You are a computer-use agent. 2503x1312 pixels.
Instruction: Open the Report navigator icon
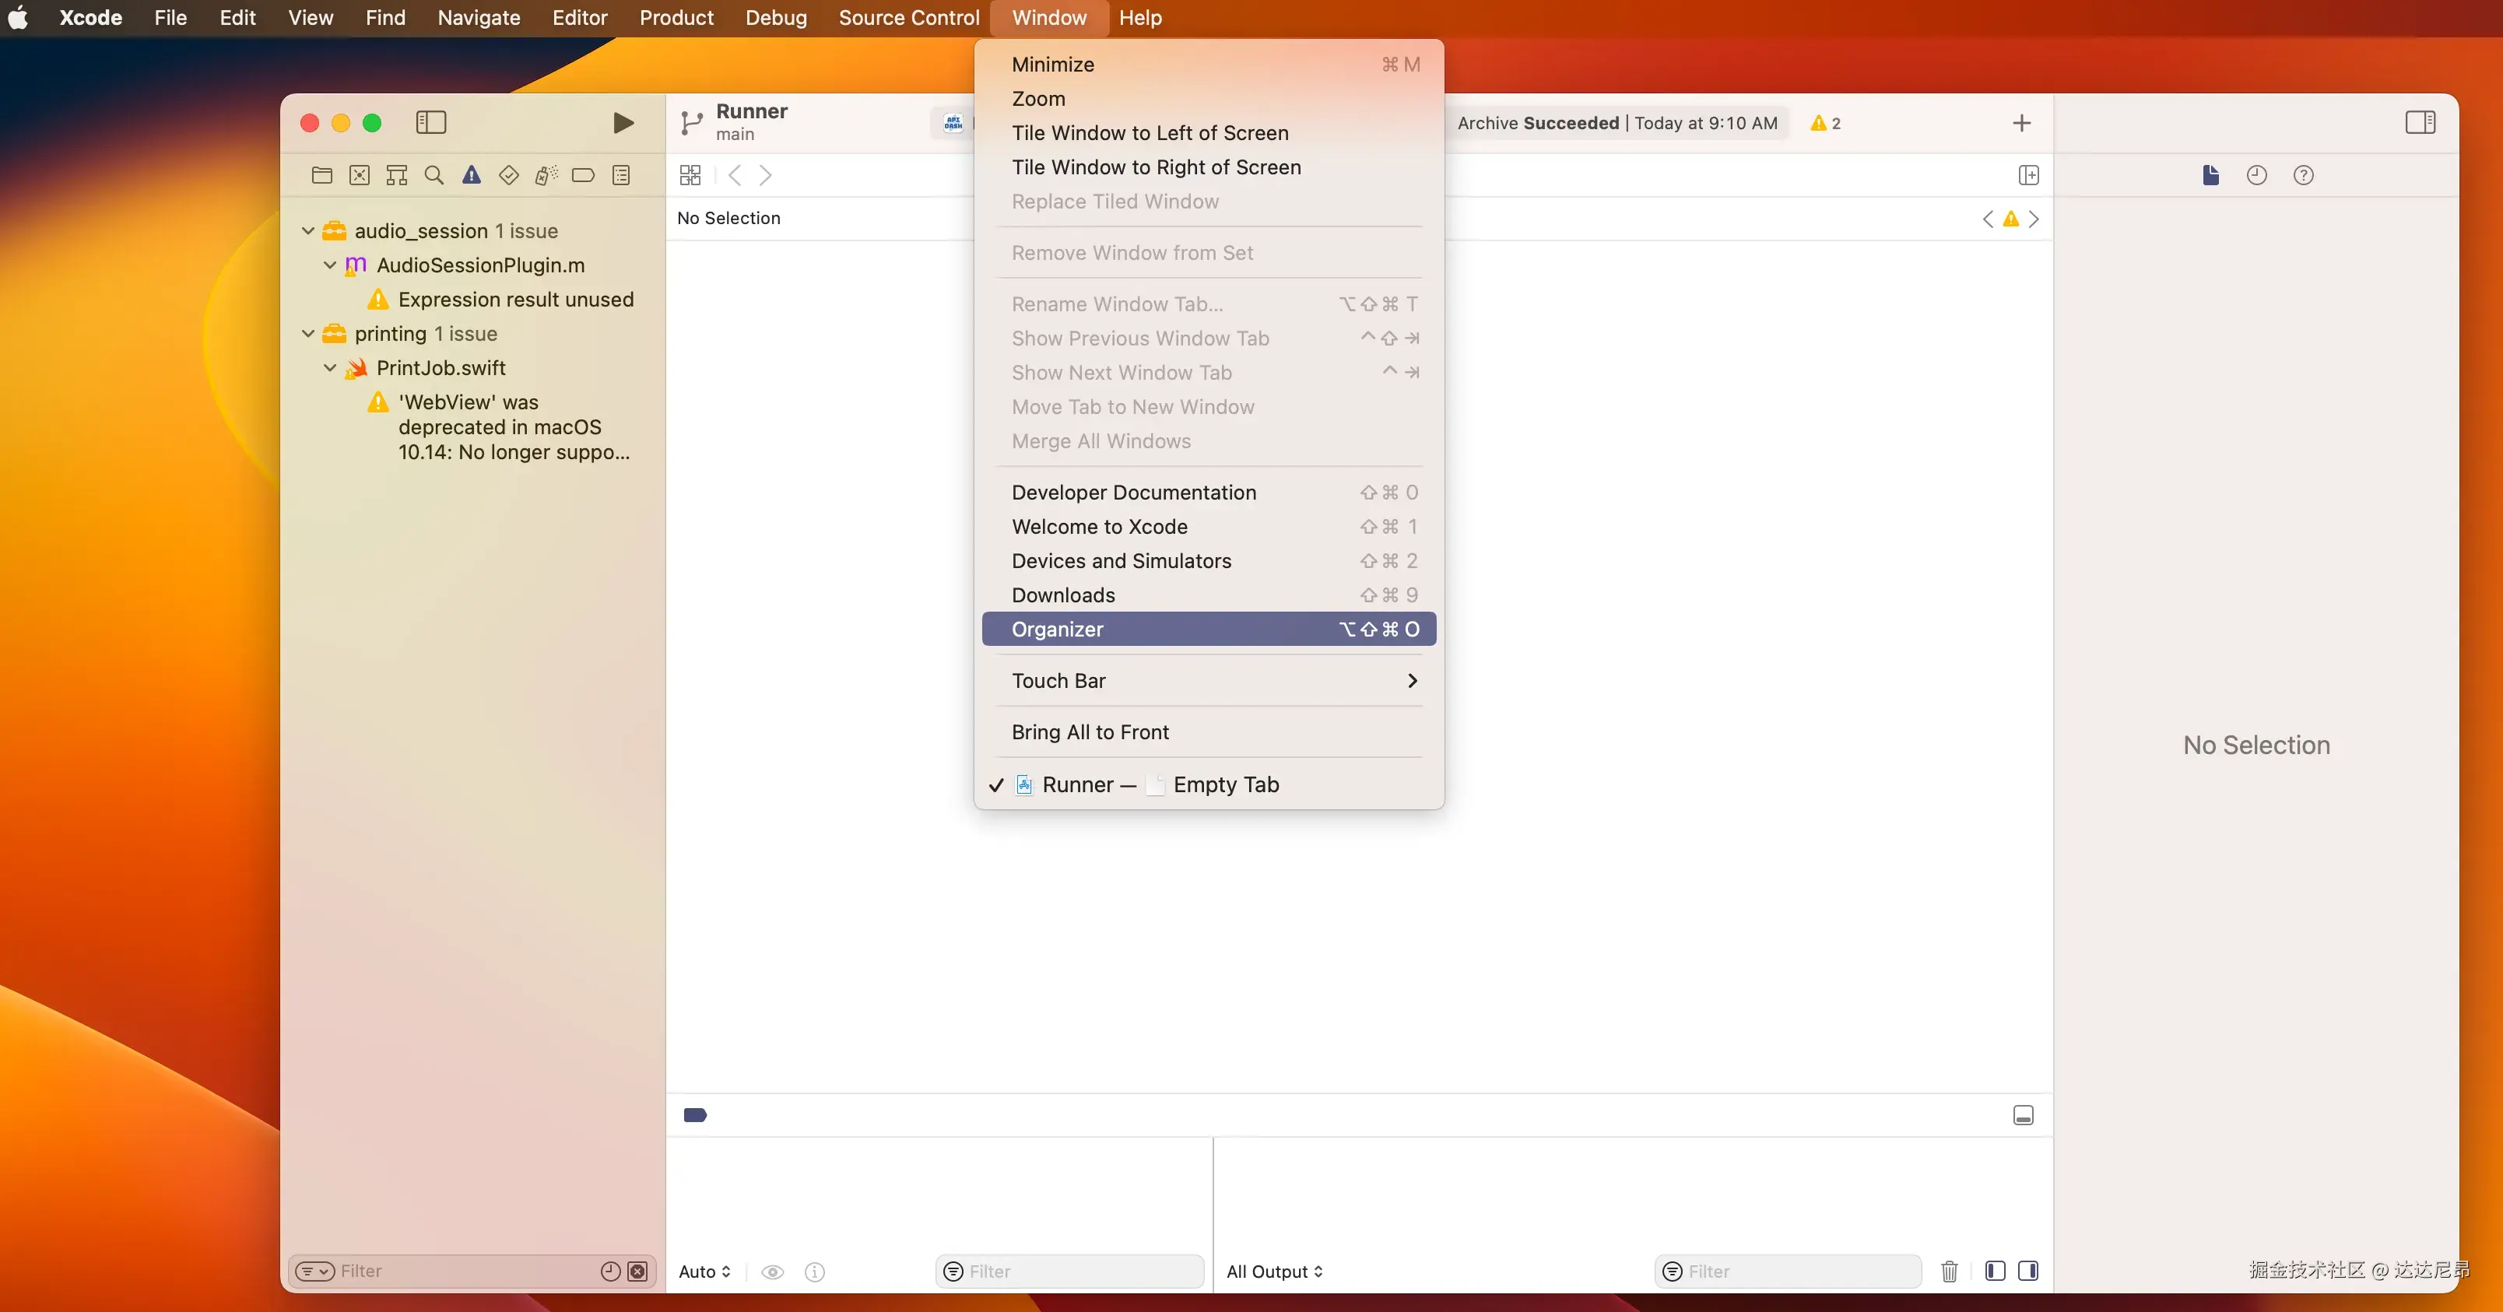coord(621,175)
